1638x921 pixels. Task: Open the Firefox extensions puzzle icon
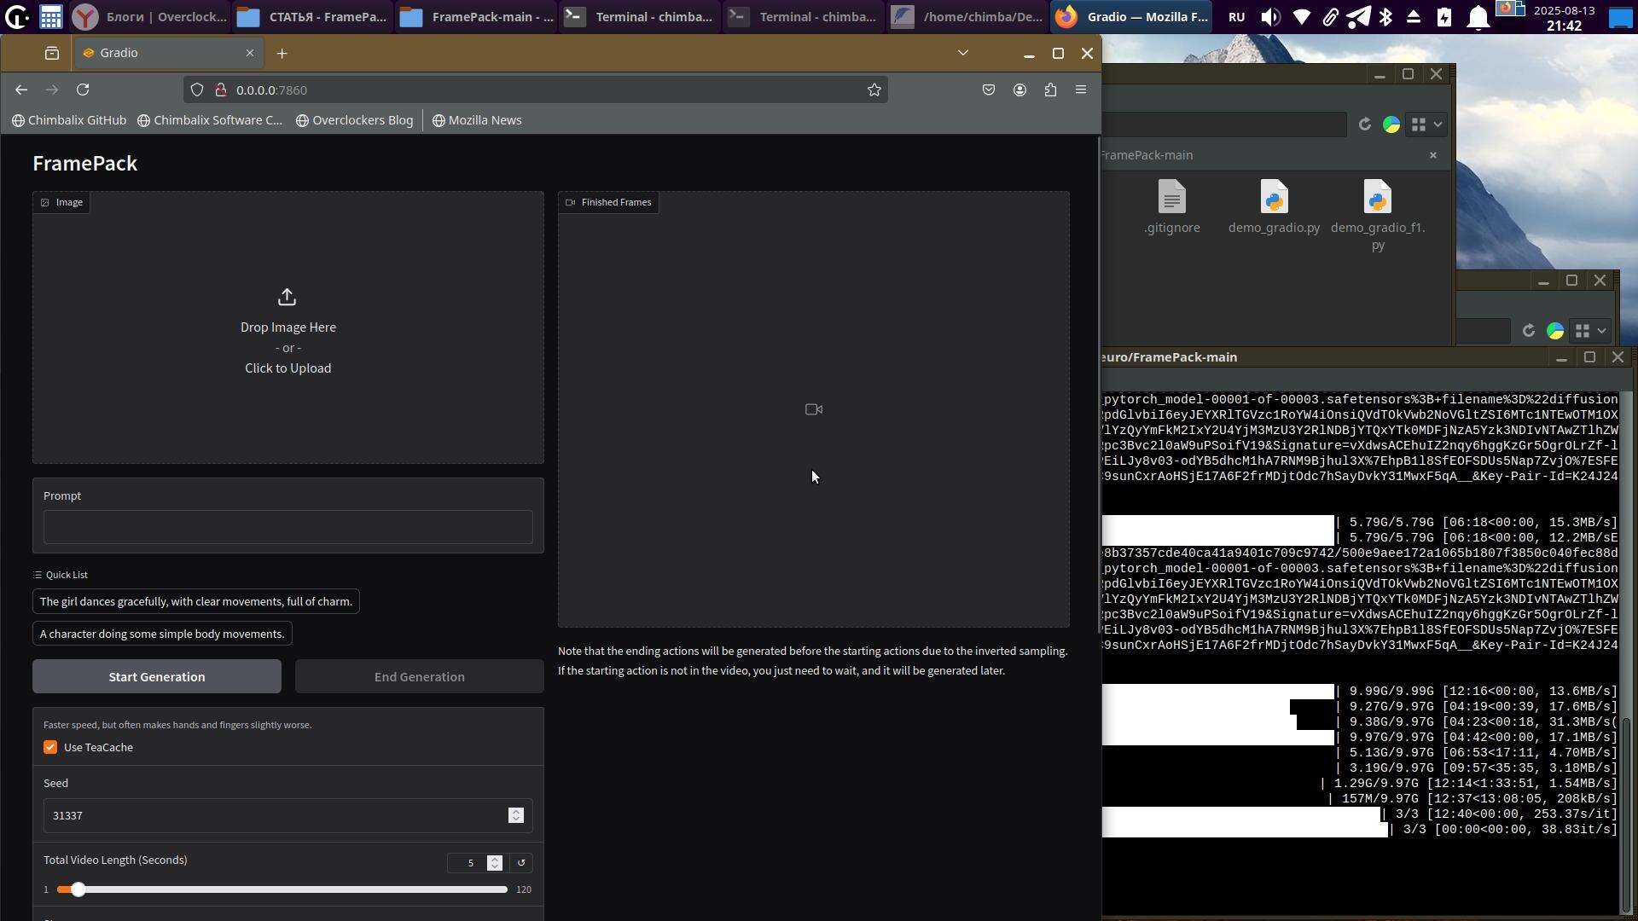click(1050, 90)
